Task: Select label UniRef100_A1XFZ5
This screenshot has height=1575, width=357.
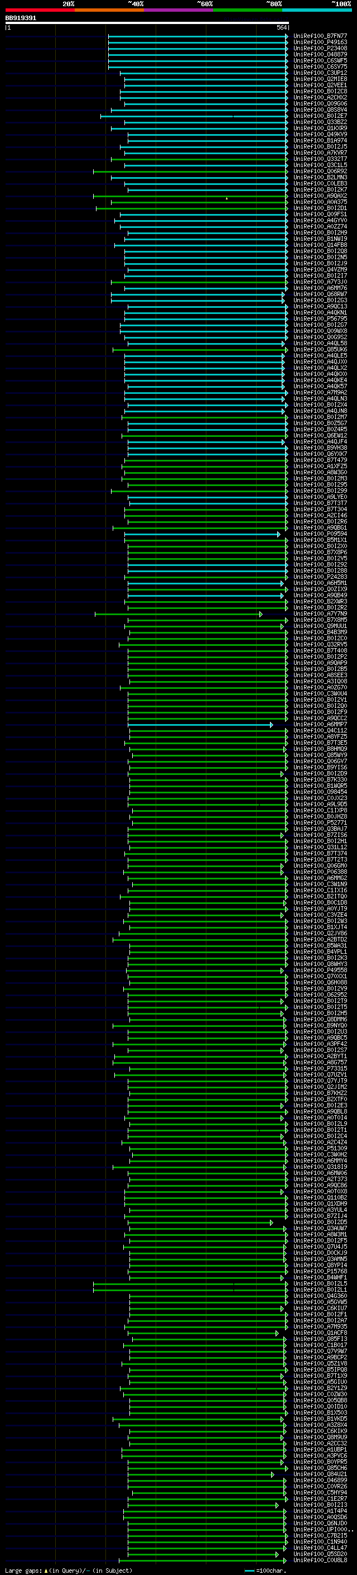Action: (320, 467)
